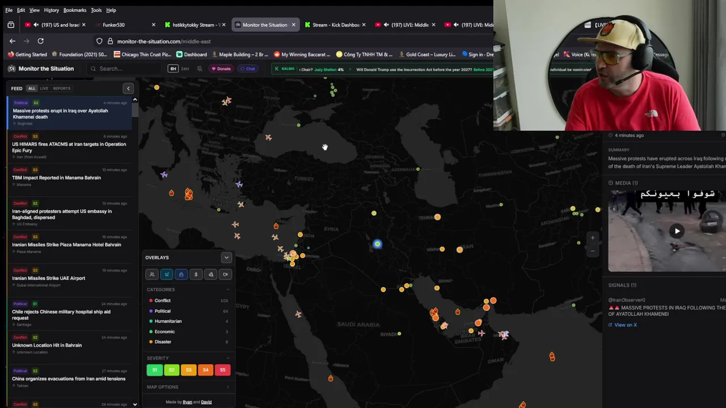This screenshot has height=408, width=726.
Task: Select the S2 severity swatch
Action: tap(171, 370)
